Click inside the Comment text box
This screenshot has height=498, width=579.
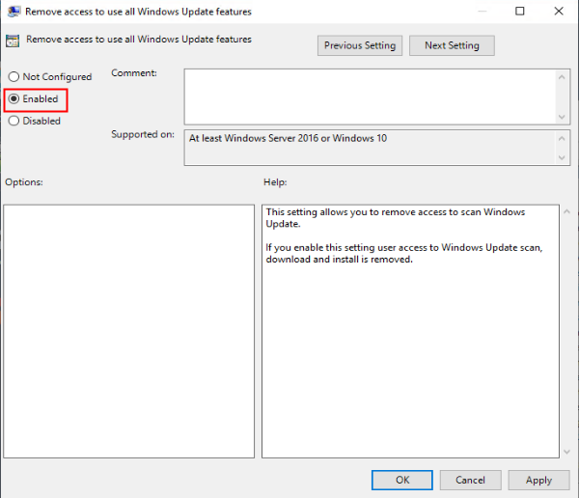pos(370,97)
